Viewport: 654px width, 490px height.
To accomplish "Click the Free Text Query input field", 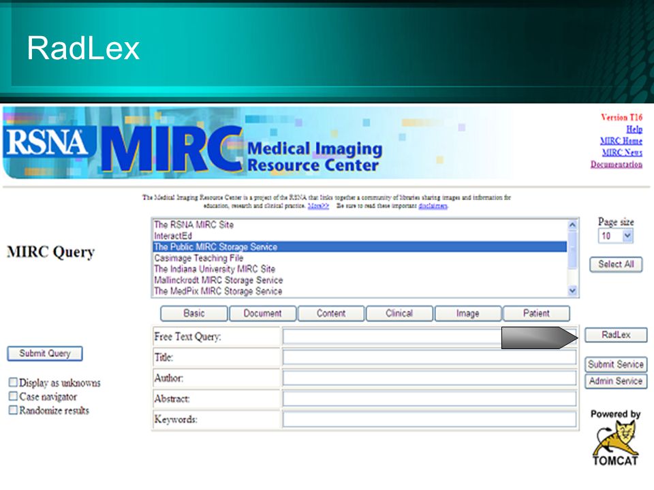I will (x=430, y=336).
